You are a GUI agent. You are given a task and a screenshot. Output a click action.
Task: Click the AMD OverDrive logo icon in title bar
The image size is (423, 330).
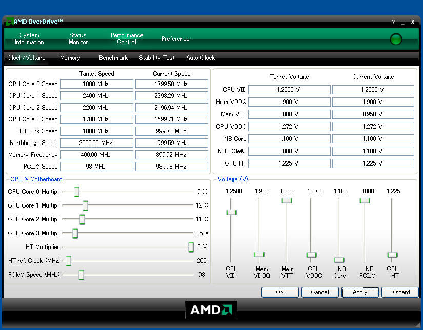click(9, 22)
